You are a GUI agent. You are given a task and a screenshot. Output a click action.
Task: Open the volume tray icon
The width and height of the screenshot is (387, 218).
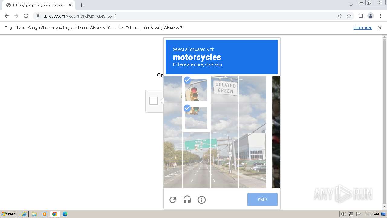pyautogui.click(x=344, y=214)
